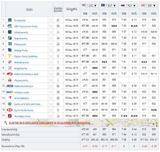This screenshot has height=152, width=160.
Task: Toggle favorite star for Converse Bank in row 13
Action: 50,92
